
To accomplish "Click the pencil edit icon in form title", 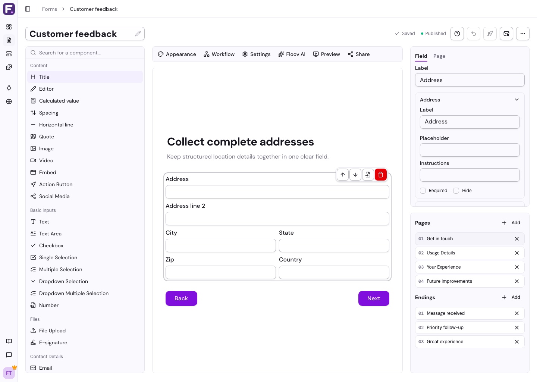I will (138, 34).
